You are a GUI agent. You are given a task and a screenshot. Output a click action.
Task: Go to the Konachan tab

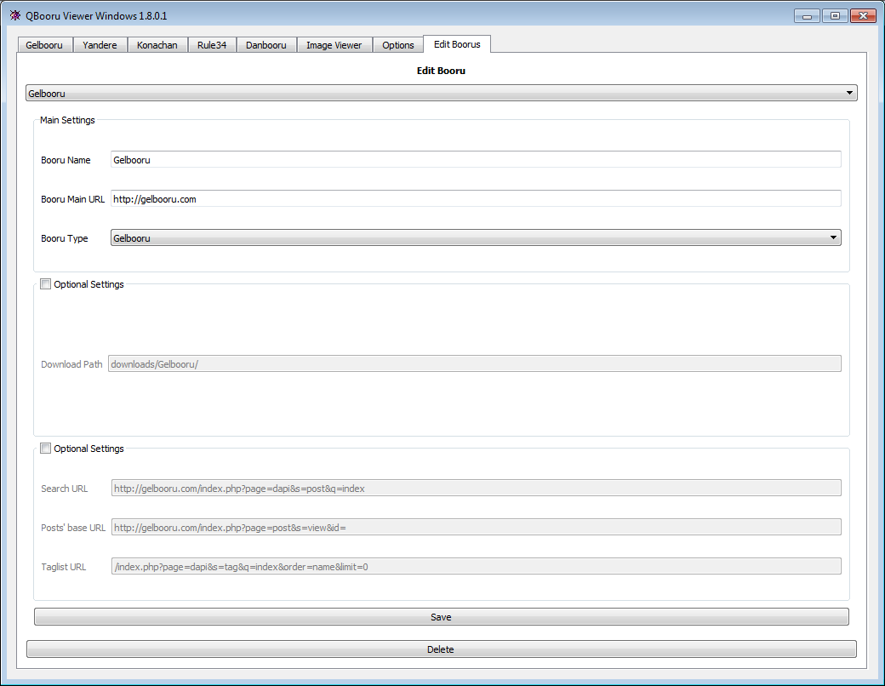[157, 44]
